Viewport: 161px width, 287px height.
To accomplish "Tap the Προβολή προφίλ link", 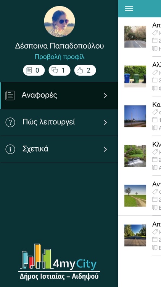I will point(60,57).
